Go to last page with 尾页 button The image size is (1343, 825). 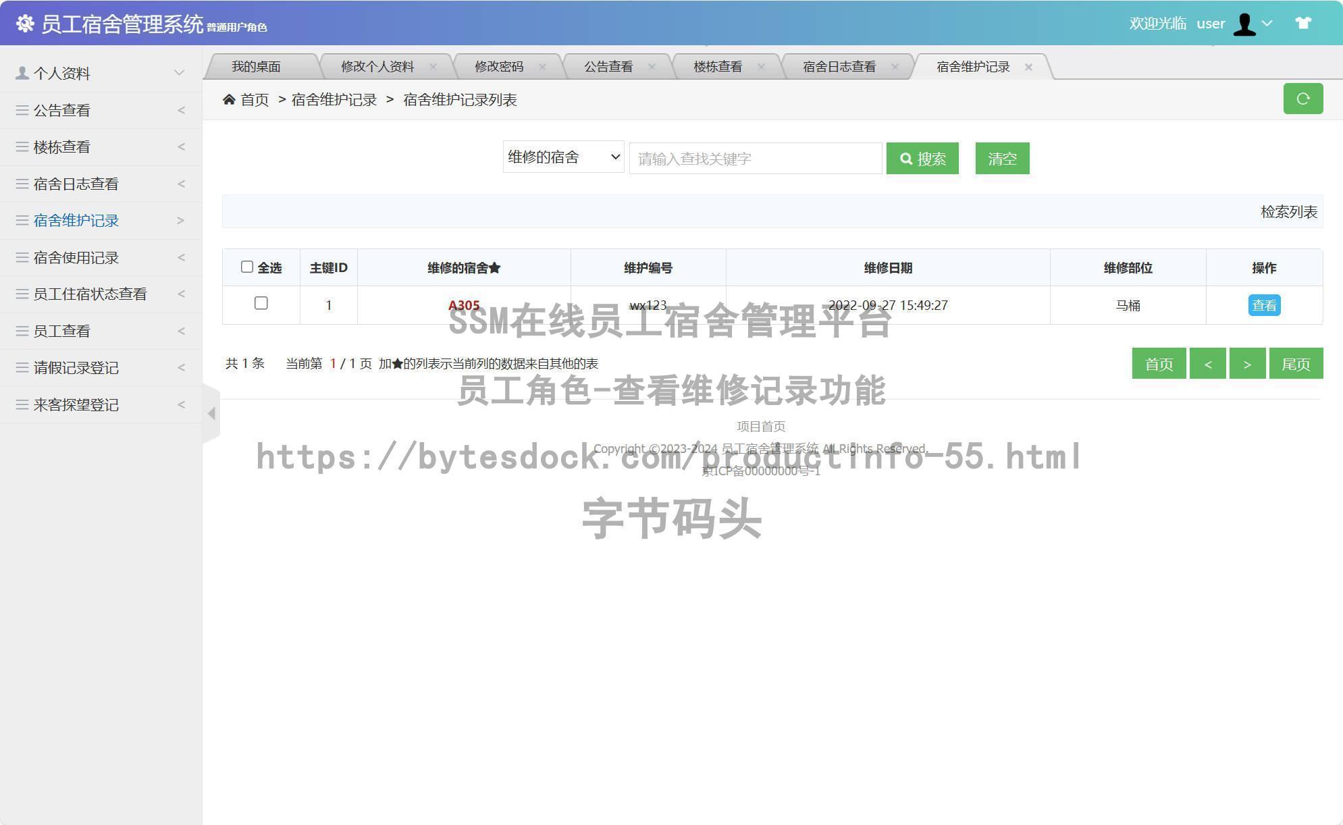click(x=1296, y=363)
